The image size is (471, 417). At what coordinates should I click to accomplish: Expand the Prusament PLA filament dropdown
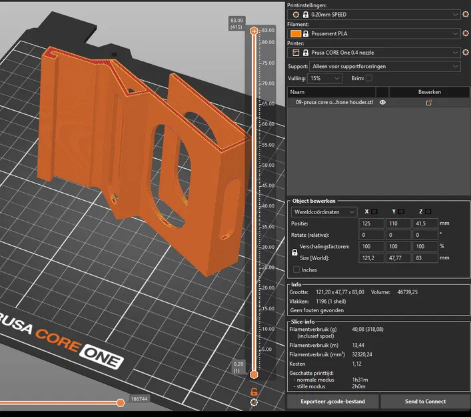455,34
